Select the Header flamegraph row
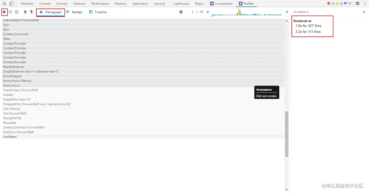The height and width of the screenshot is (194, 369). click(143, 95)
